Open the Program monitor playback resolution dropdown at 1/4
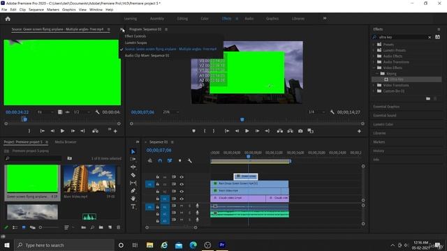The image size is (447, 251). [x=316, y=112]
